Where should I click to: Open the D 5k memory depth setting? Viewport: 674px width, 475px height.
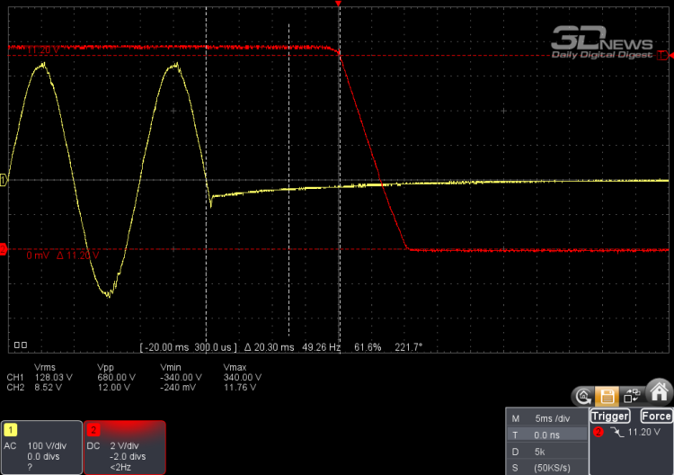pyautogui.click(x=545, y=450)
